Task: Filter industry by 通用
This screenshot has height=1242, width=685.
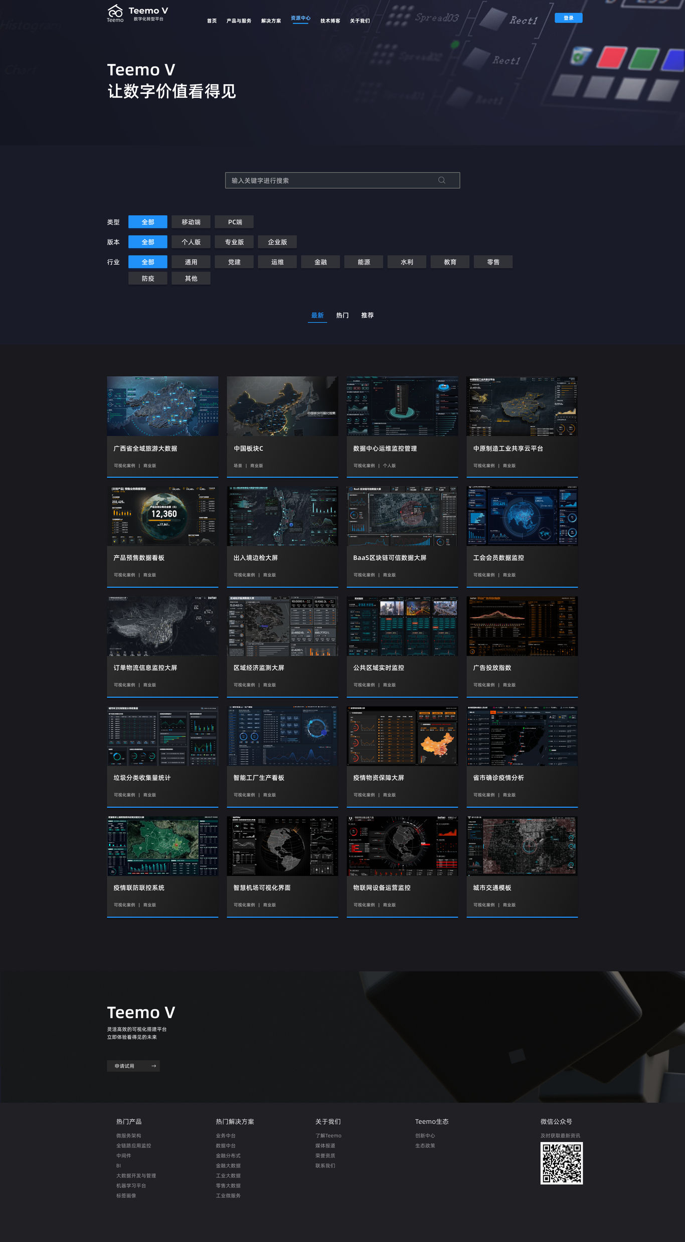Action: [x=191, y=262]
